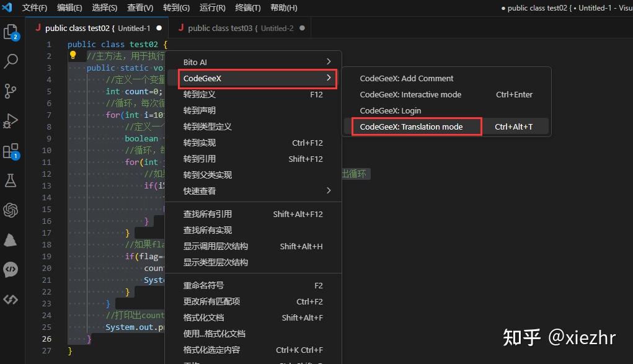Switch to the public class test02 tab
Viewport: 633px width, 364px height.
click(97, 28)
